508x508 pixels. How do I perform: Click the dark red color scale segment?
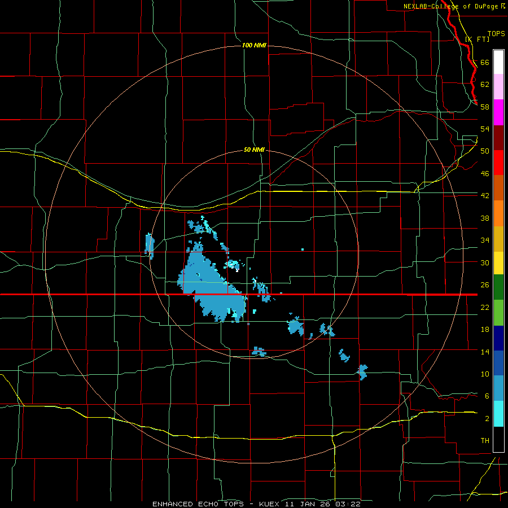pyautogui.click(x=498, y=138)
